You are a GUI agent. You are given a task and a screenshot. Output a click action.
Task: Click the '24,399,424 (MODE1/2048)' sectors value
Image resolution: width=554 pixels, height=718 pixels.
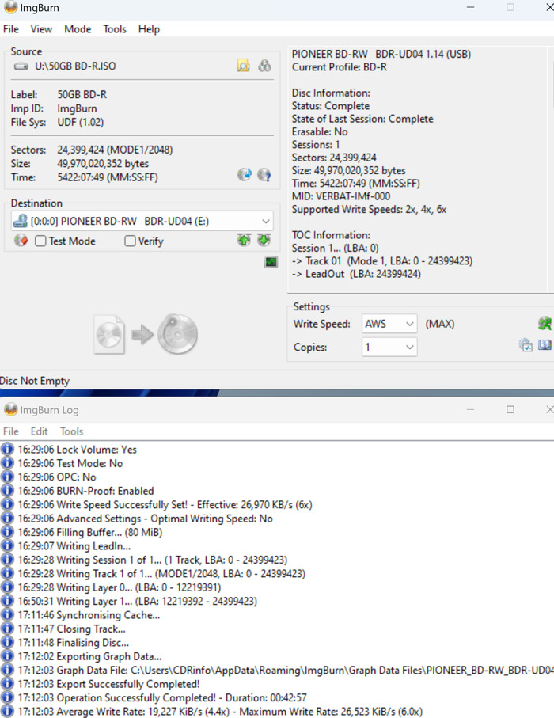tap(115, 150)
